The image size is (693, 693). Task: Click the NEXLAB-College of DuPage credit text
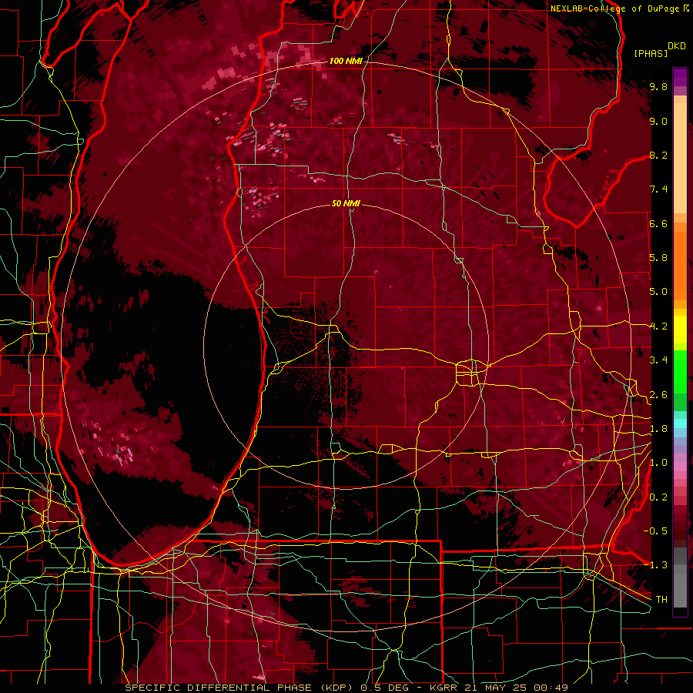pyautogui.click(x=614, y=8)
